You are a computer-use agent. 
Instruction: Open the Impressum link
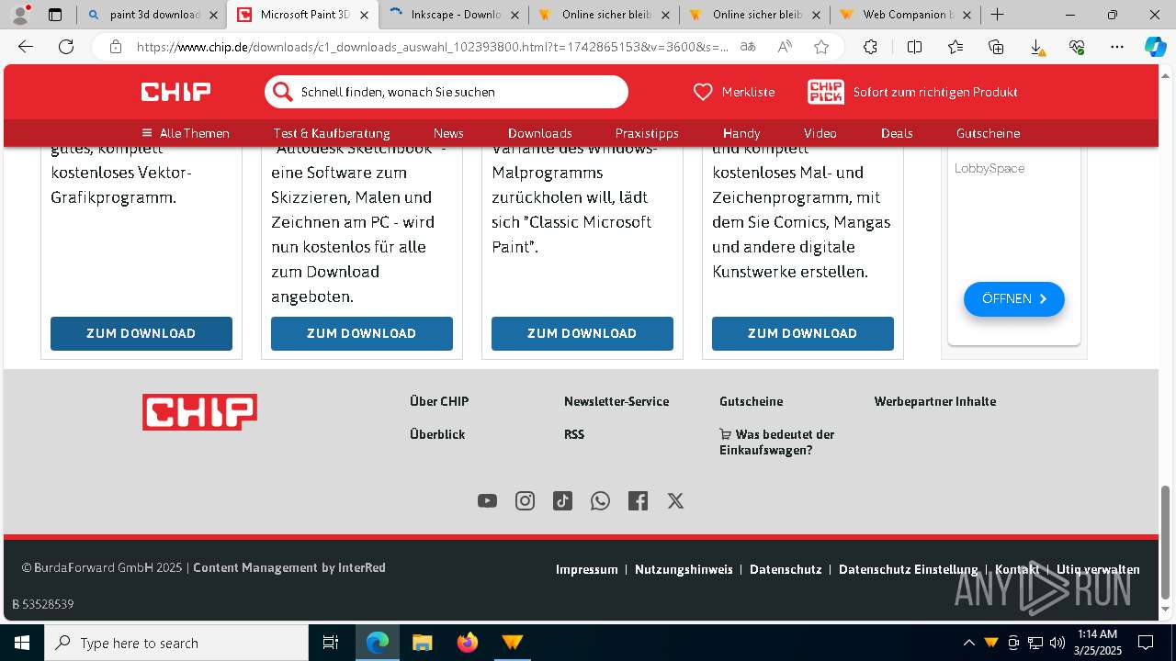click(x=587, y=569)
